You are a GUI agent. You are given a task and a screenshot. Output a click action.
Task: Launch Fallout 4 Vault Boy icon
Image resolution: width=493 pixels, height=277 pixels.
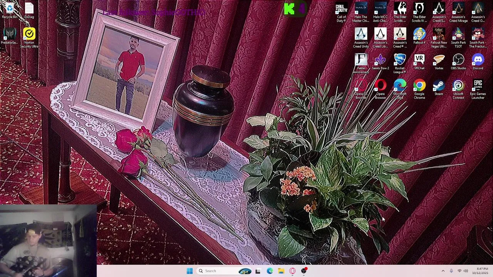pyautogui.click(x=419, y=36)
